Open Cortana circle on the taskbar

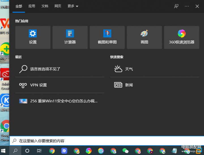[x=27, y=151]
